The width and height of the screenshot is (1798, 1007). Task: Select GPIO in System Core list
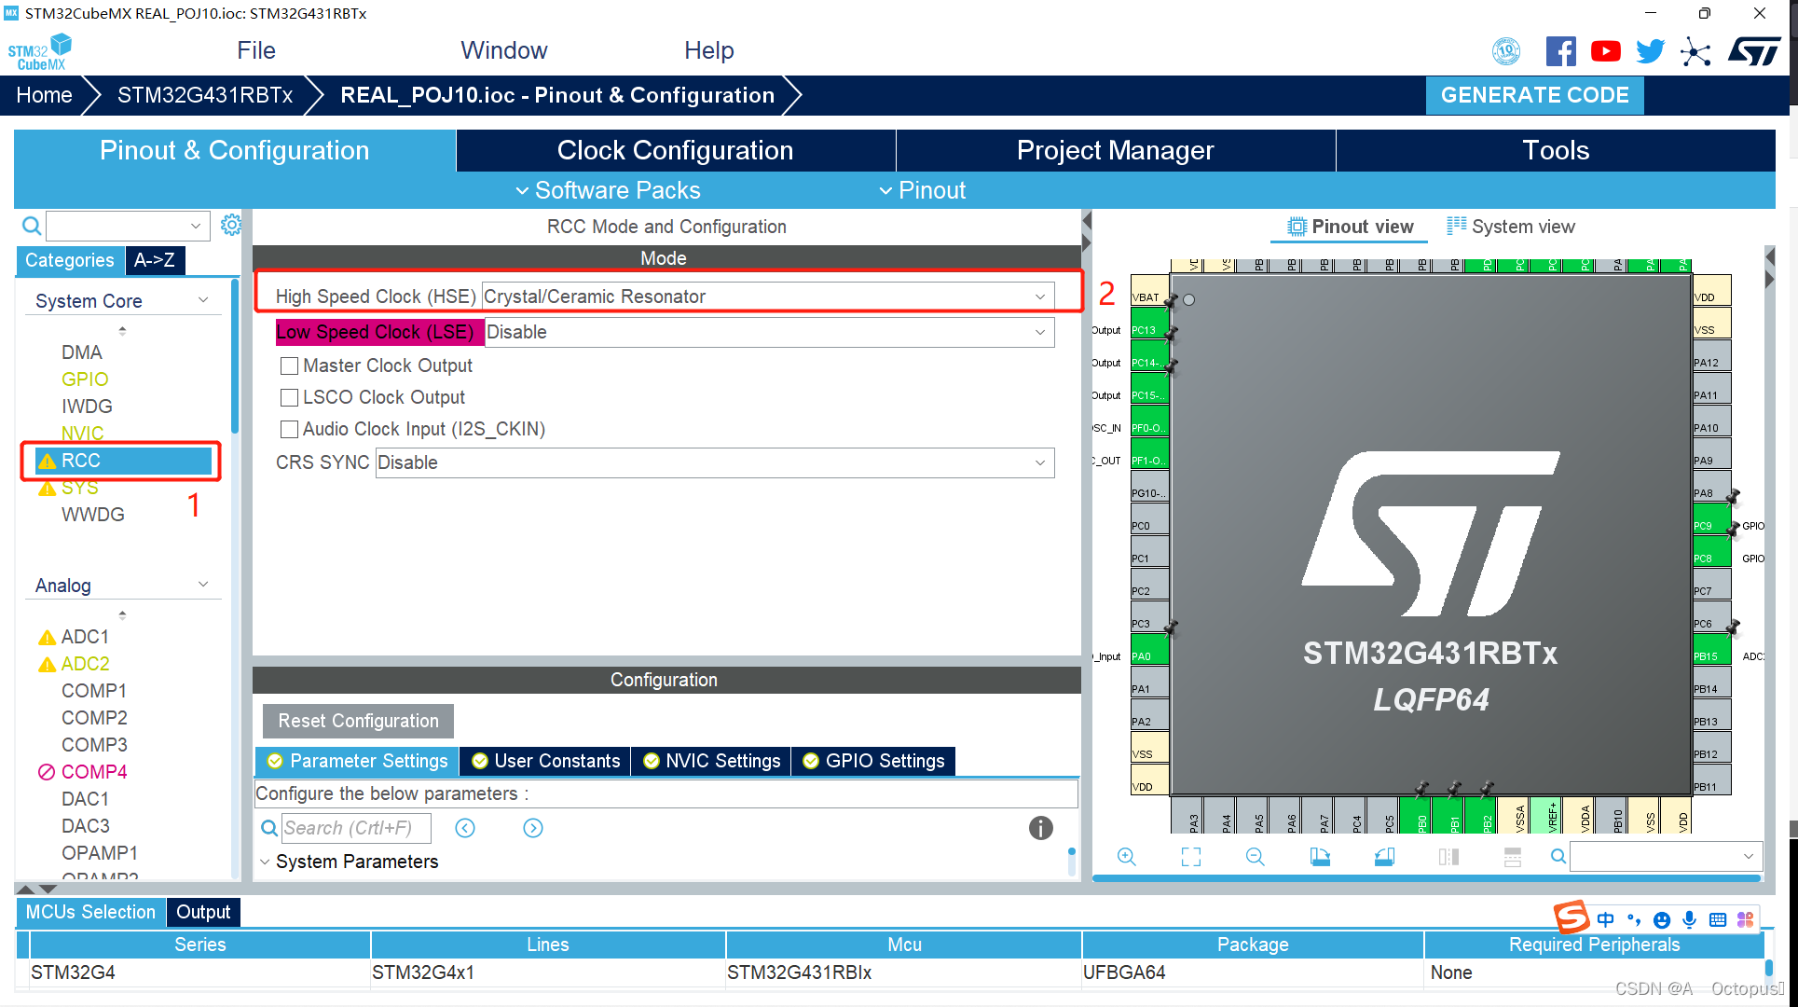(x=85, y=379)
